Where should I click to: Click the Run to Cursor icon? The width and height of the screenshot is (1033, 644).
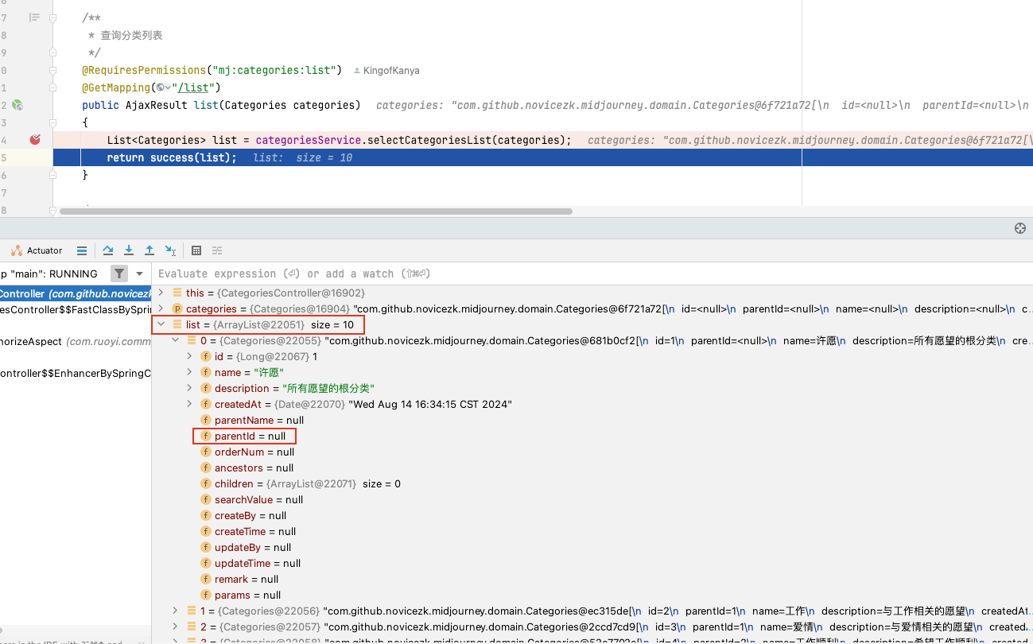click(x=170, y=250)
